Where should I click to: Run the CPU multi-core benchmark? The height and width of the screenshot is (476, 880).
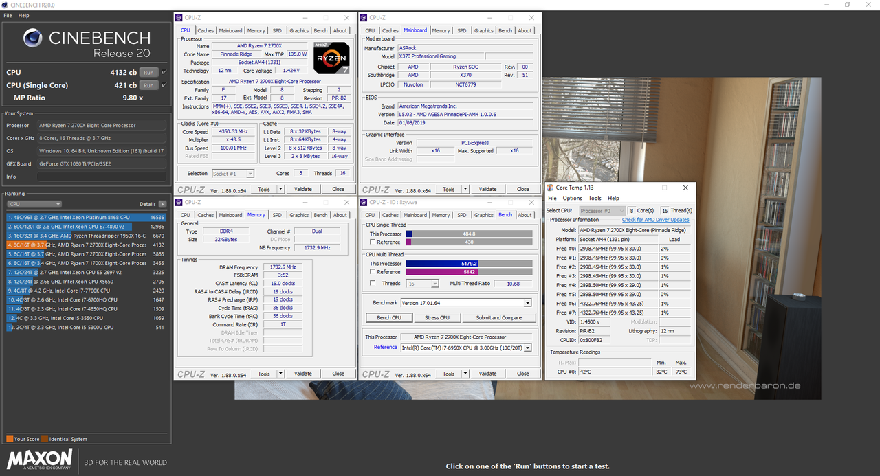(148, 72)
